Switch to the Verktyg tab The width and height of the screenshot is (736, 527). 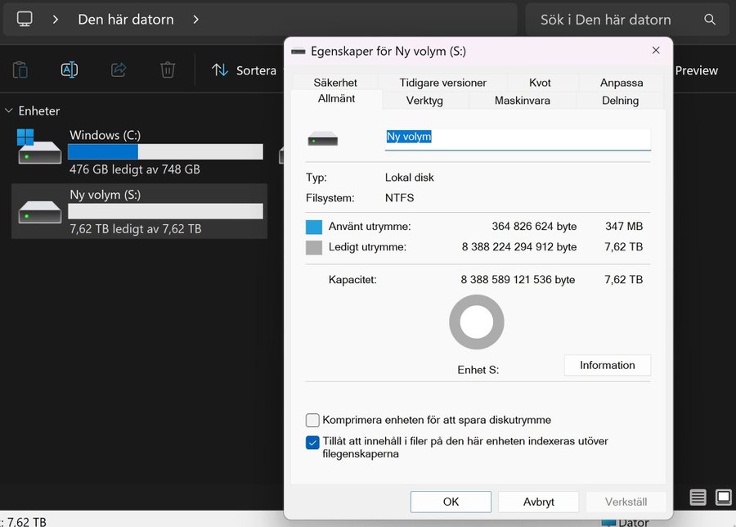coord(424,101)
